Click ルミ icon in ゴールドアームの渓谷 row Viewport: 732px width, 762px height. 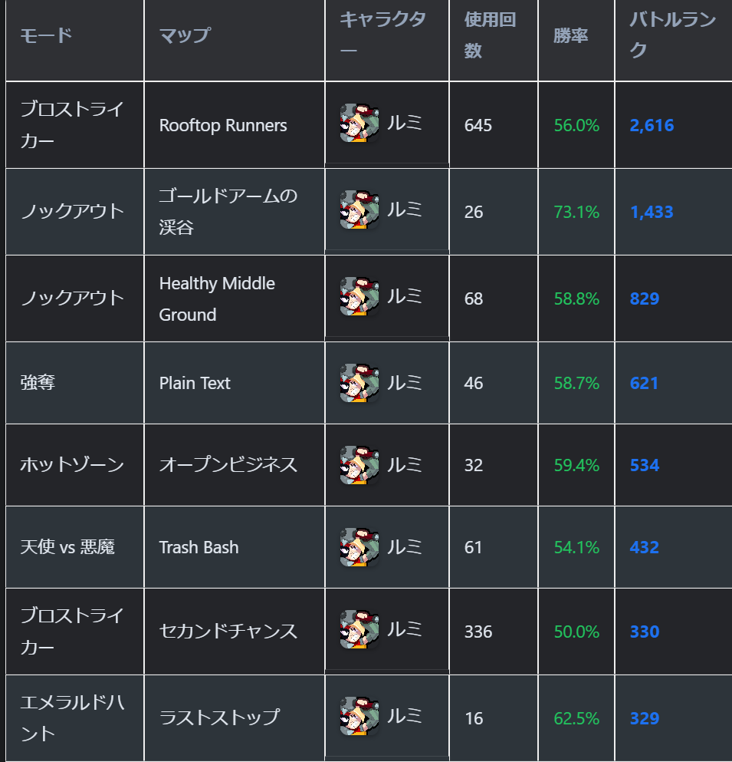359,209
